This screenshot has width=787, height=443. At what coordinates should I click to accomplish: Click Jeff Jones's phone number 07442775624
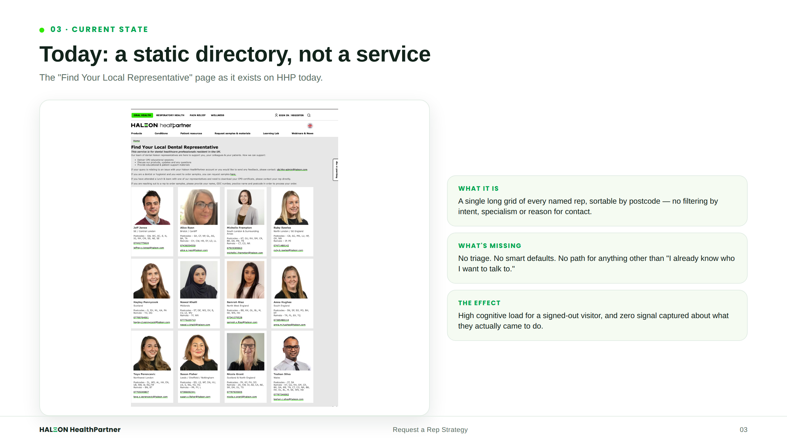pos(141,243)
